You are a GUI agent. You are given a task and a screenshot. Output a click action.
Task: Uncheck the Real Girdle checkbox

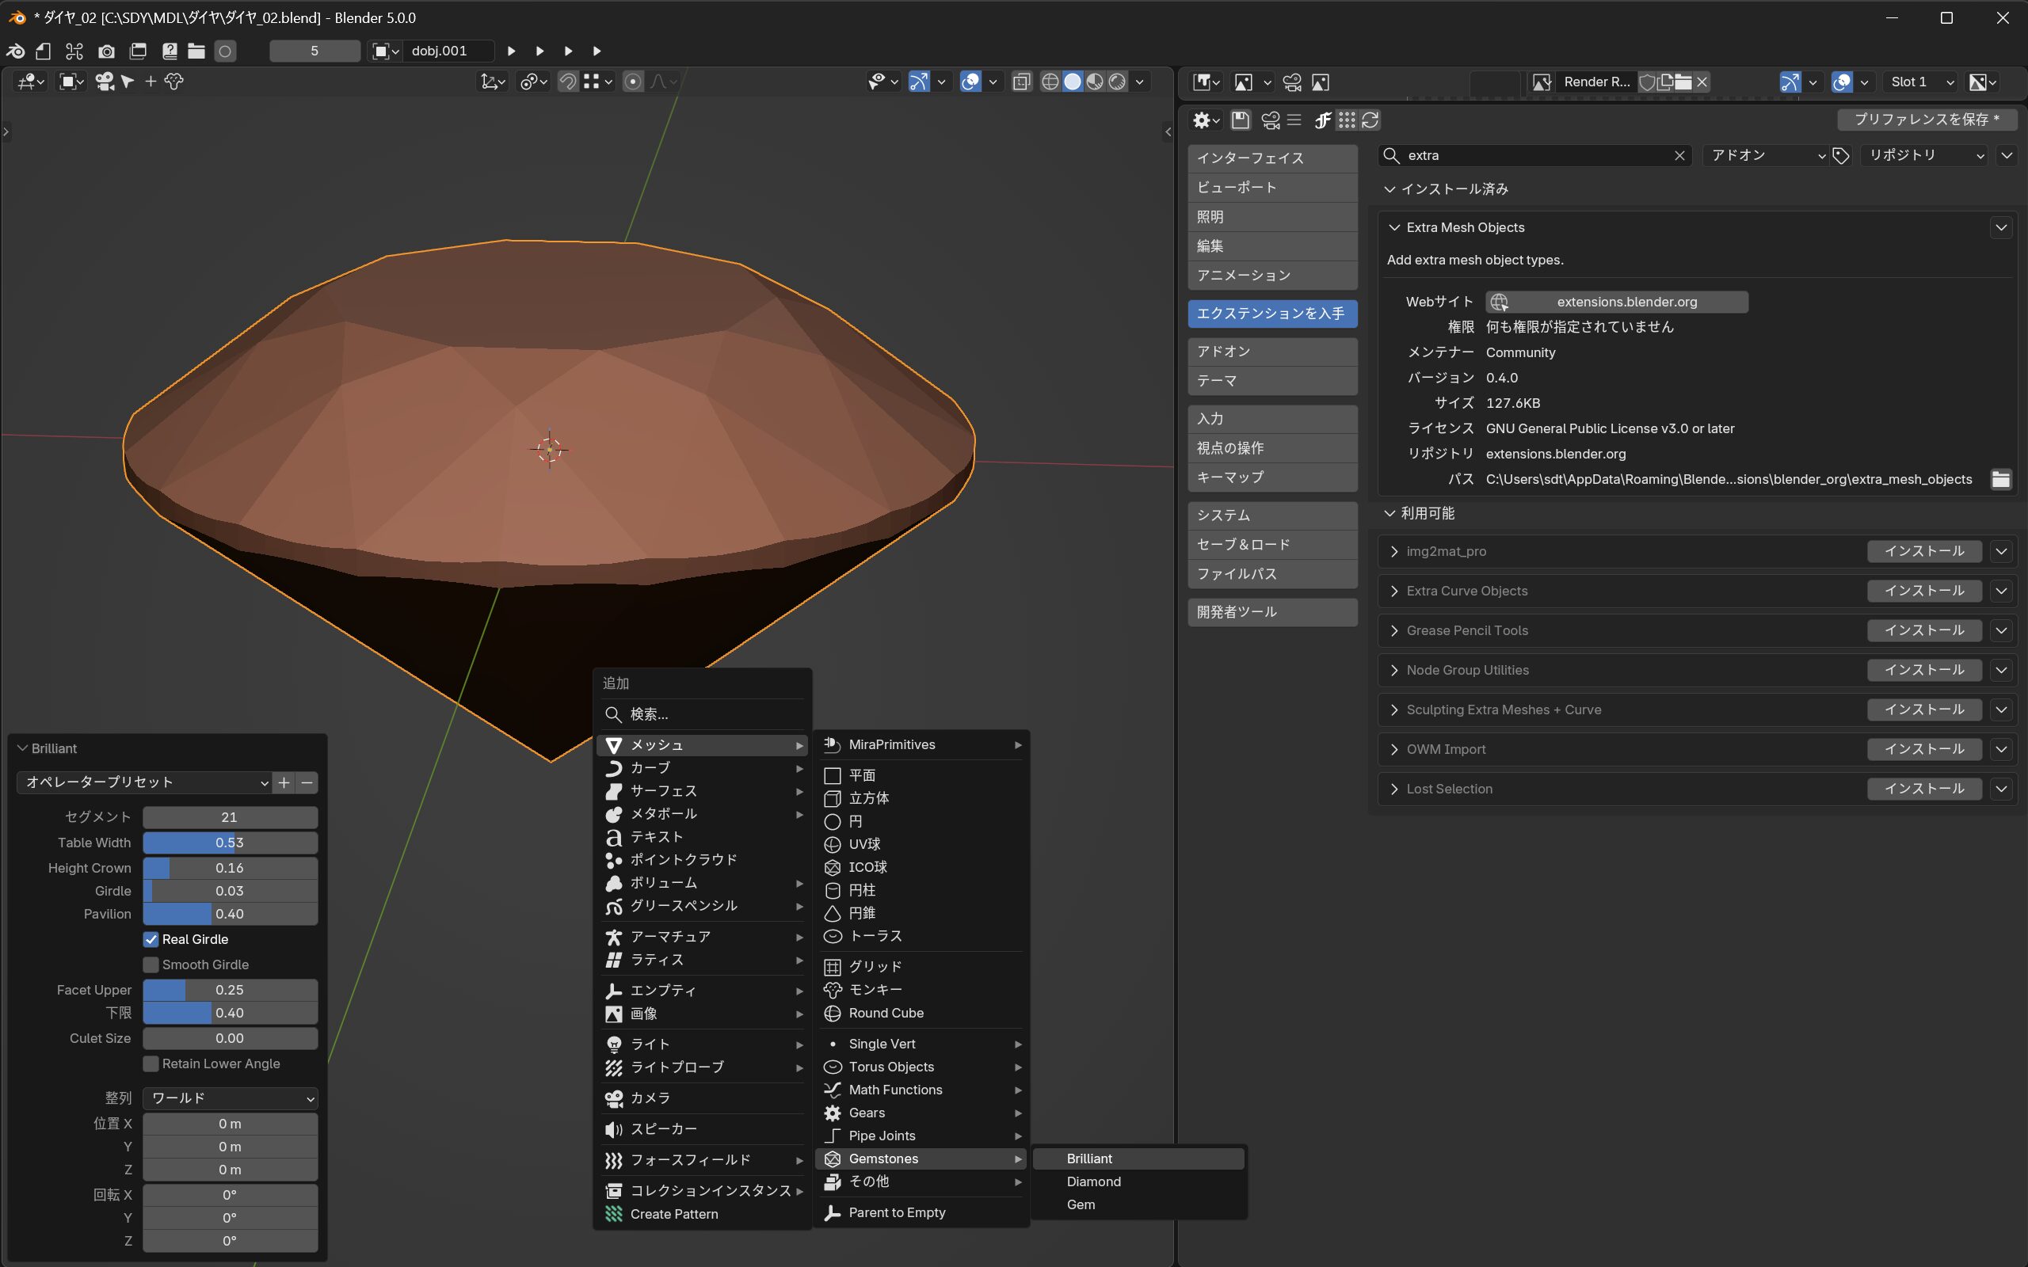[151, 939]
